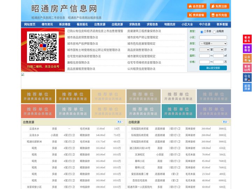Click the 免费注册 free register button
This screenshot has height=189, width=252.
[219, 6]
